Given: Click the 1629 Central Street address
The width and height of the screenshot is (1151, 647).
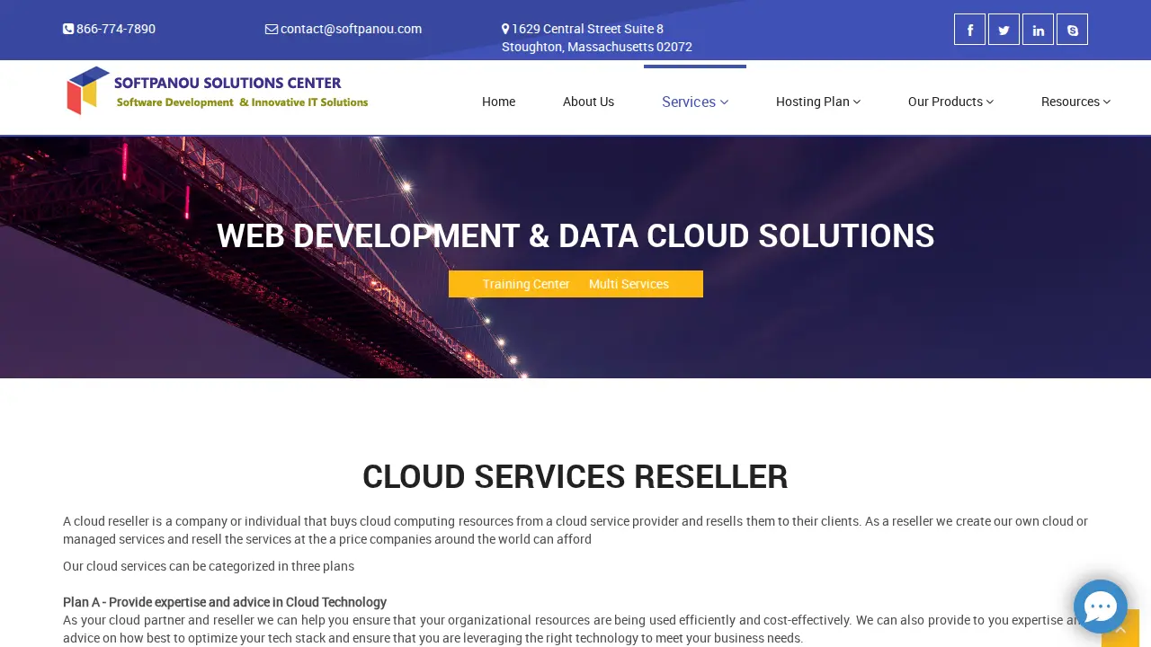Looking at the screenshot, I should click(x=596, y=38).
